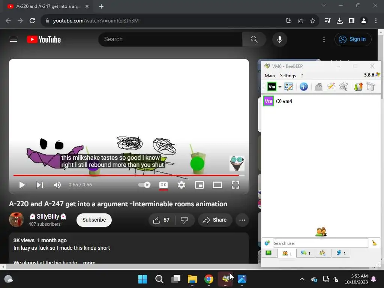Screen dimensions: 384x288
Task: Bookmark this page with the star icon
Action: (312, 21)
